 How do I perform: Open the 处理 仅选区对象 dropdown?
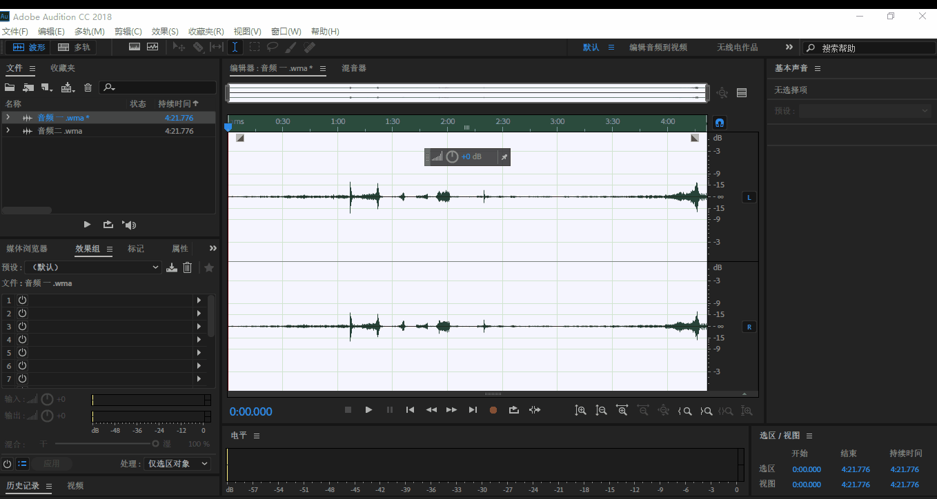pos(177,464)
